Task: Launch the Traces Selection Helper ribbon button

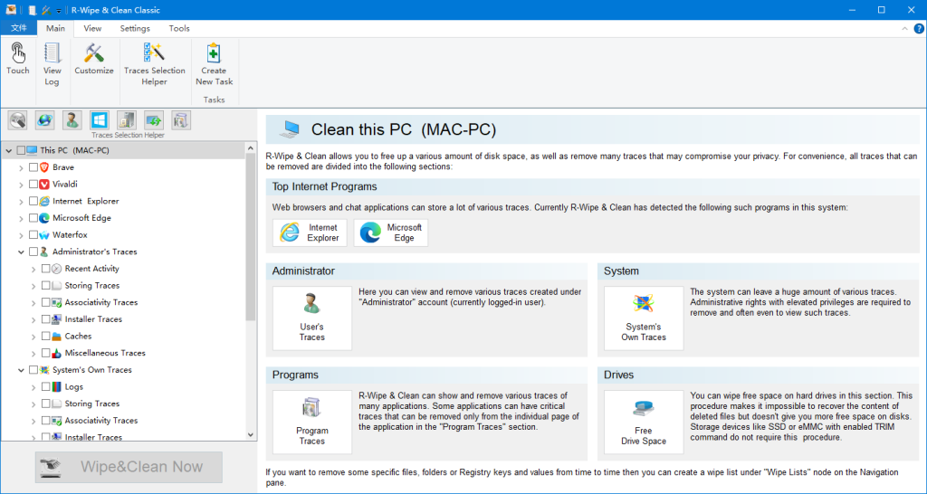Action: [154, 64]
